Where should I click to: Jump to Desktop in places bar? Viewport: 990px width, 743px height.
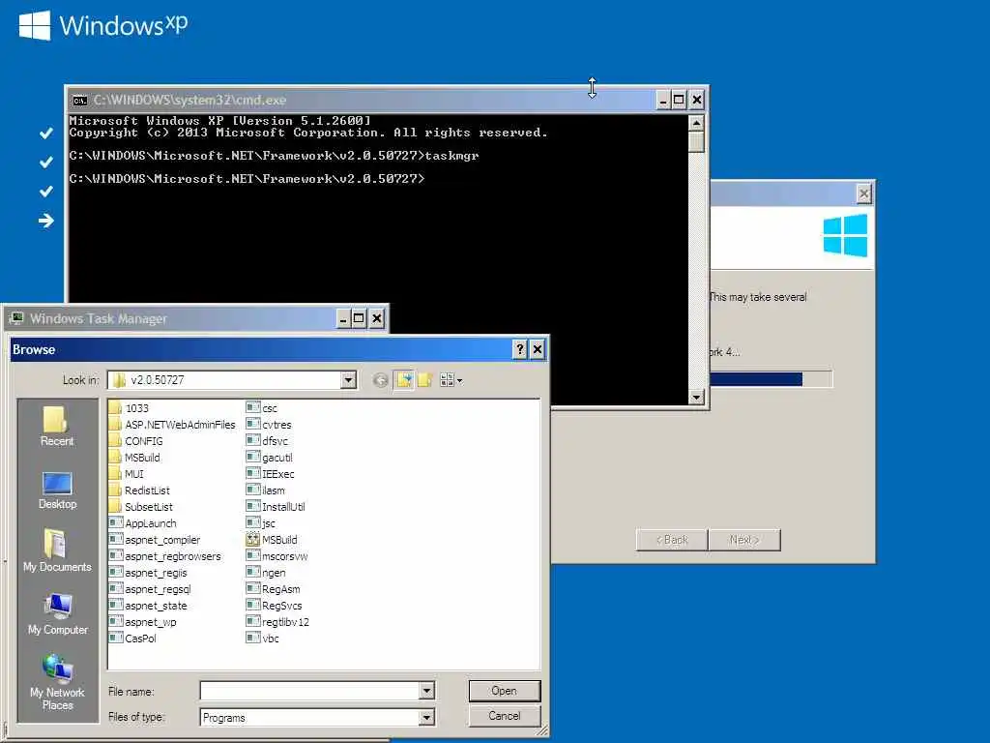(57, 490)
